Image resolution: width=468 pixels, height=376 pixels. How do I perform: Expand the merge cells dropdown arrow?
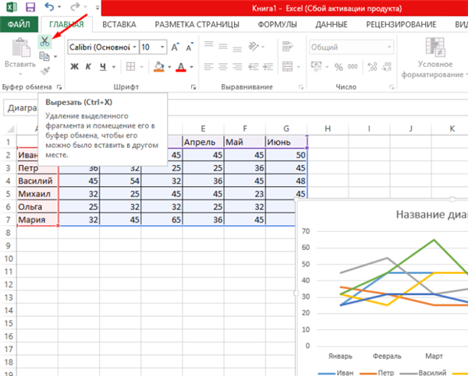coord(299,67)
